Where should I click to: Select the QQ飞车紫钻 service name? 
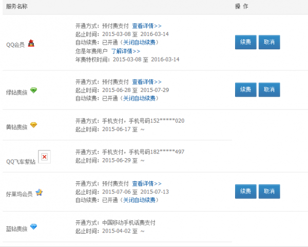pos(21,162)
